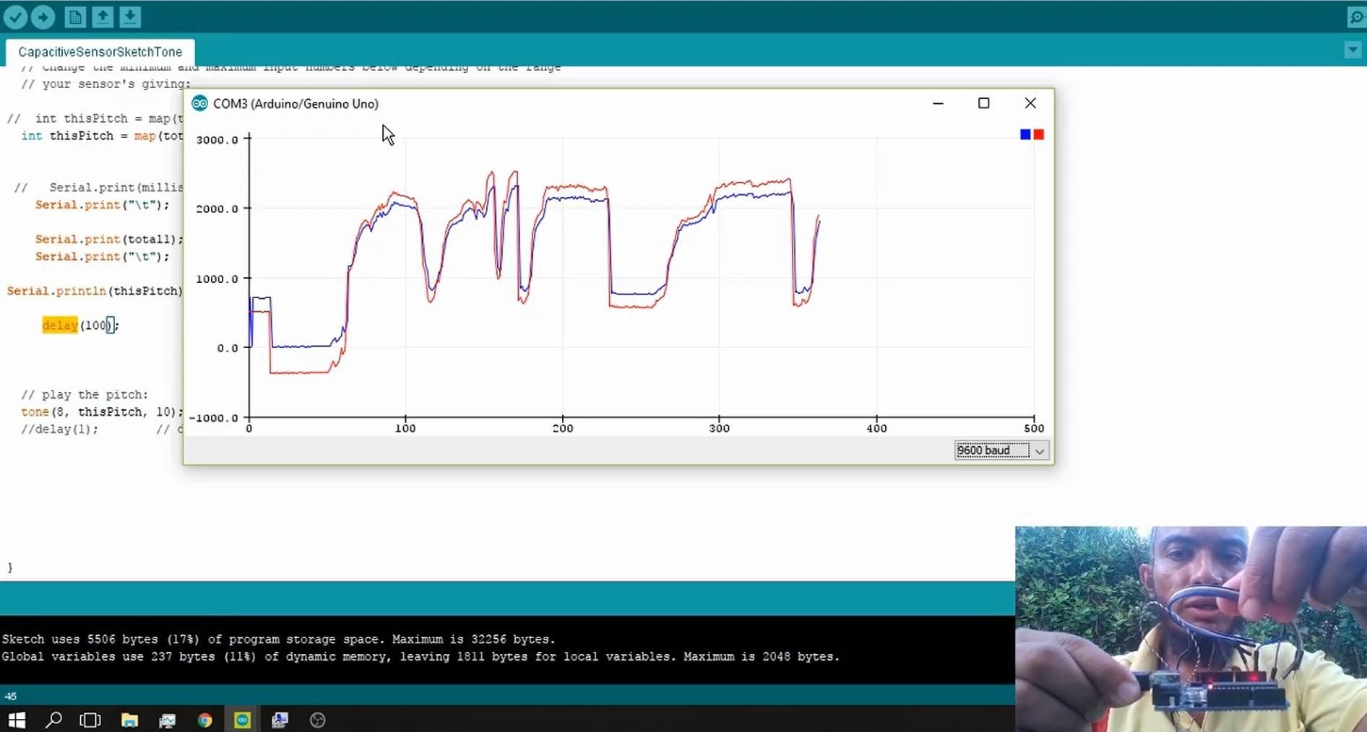Select the CapacitiveSensorSketchTone tab
The image size is (1367, 732).
[x=99, y=51]
